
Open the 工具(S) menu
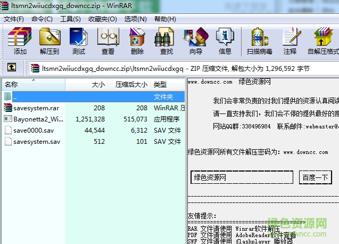(70, 19)
